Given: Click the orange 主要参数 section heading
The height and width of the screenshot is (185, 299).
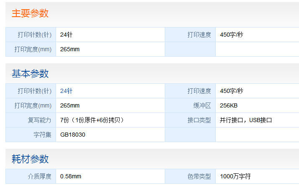Looking at the screenshot, I should tap(30, 13).
